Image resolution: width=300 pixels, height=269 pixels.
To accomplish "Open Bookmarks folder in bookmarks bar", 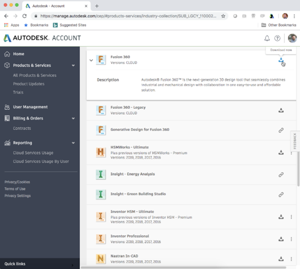I will coord(36,25).
